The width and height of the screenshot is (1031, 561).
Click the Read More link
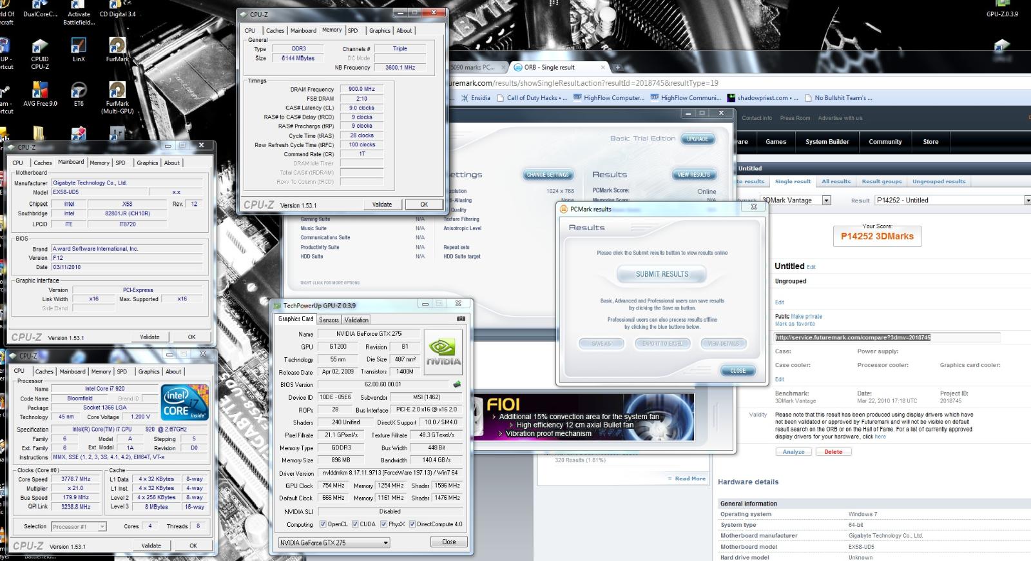pyautogui.click(x=690, y=478)
